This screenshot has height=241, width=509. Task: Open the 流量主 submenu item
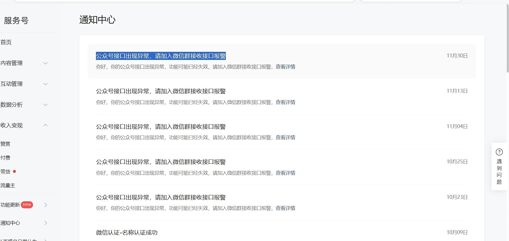[8, 185]
